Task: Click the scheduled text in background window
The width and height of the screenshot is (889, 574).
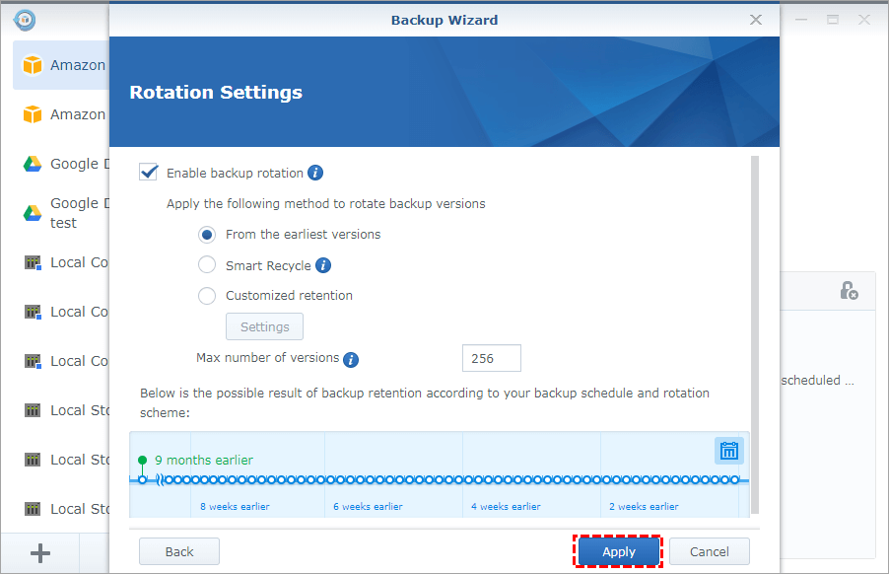Action: 817,380
